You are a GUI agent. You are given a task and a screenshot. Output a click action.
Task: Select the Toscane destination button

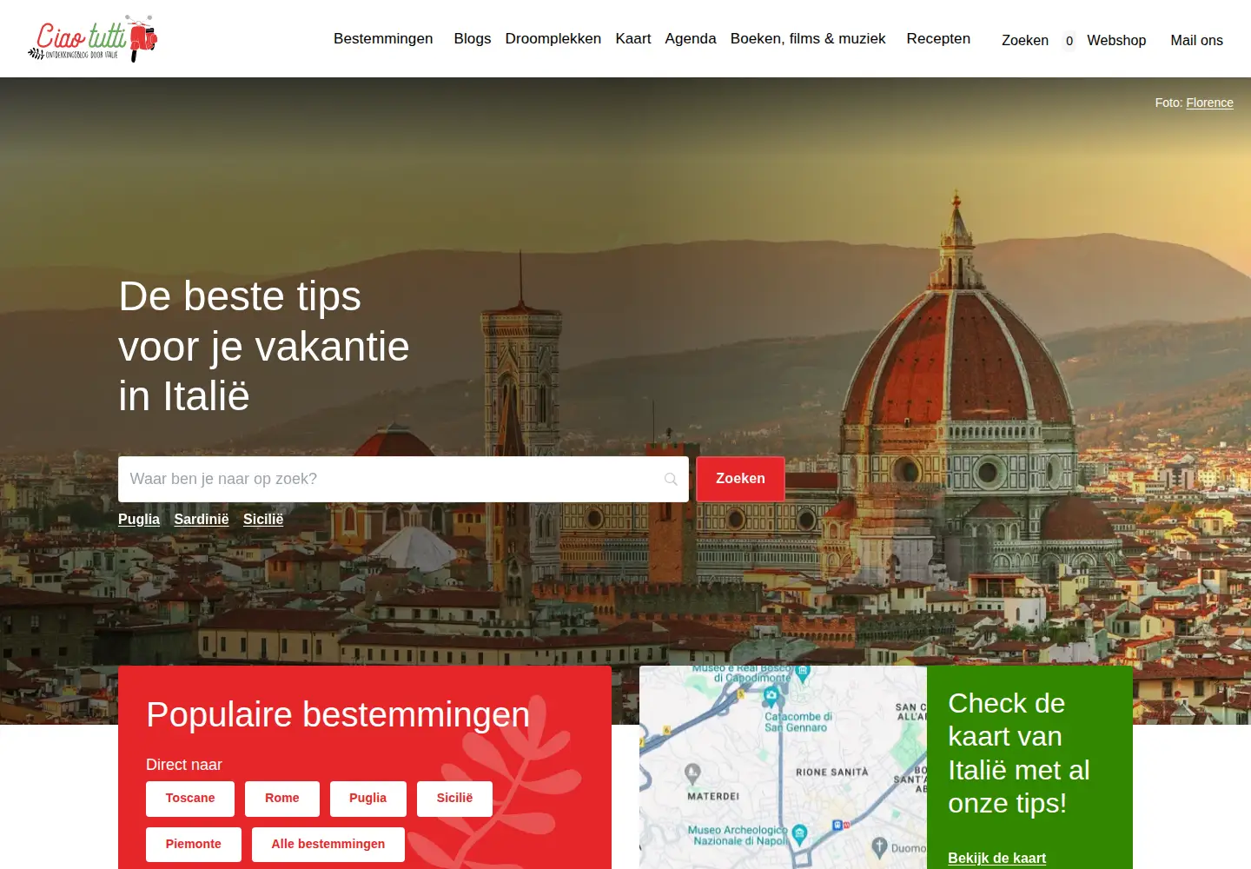coord(190,799)
